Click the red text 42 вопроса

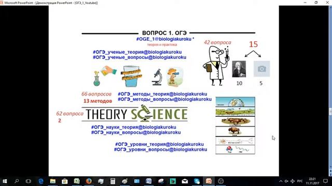click(217, 42)
